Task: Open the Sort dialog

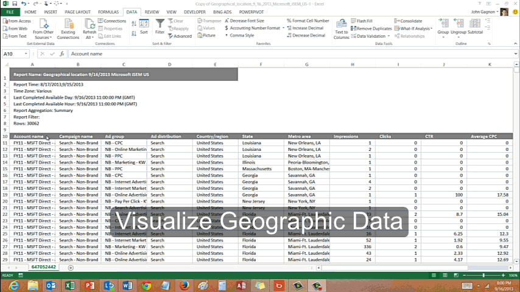Action: tap(144, 27)
